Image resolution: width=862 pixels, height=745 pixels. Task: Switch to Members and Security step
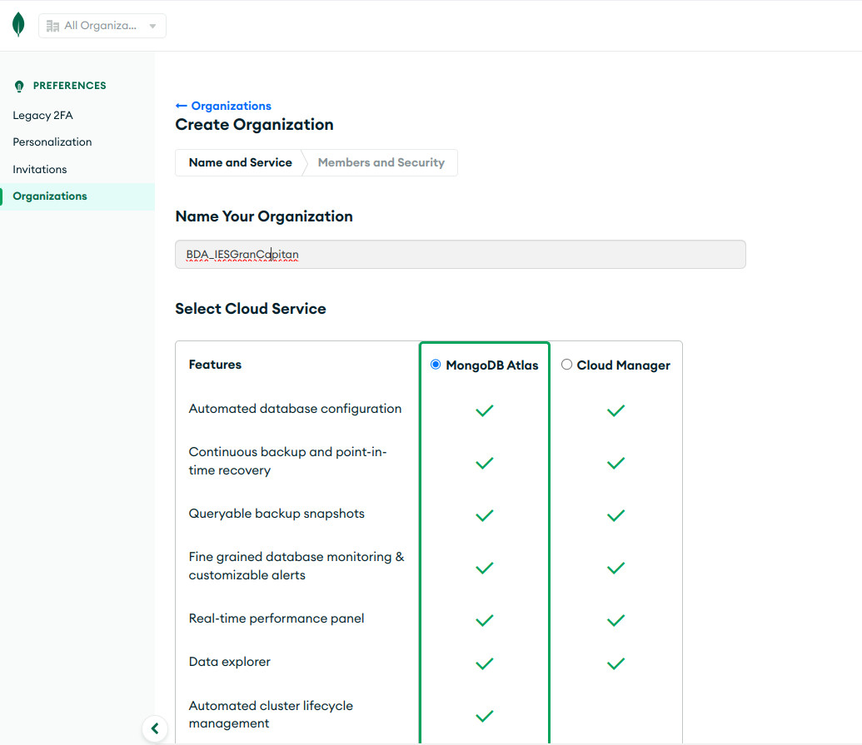(x=381, y=162)
